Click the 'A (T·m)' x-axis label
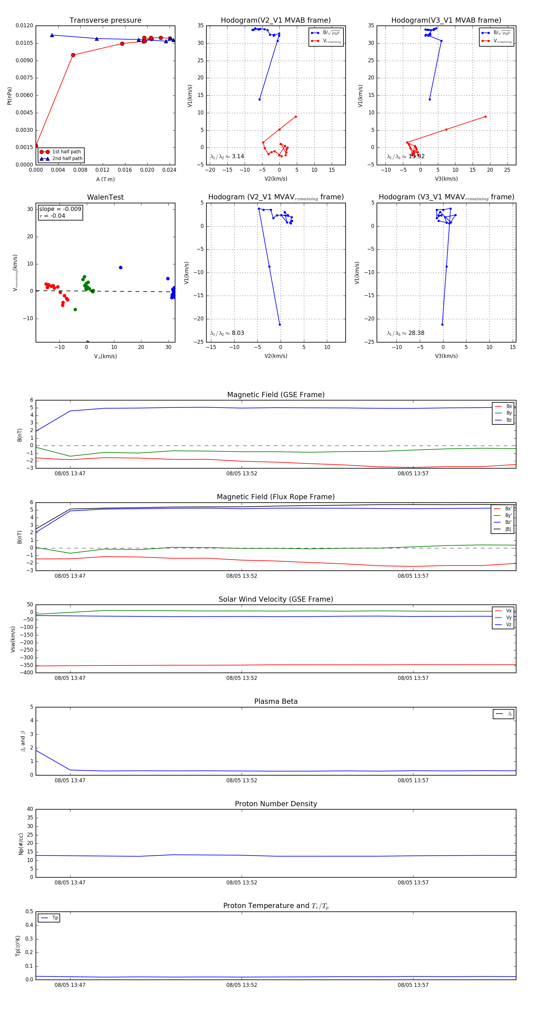The height and width of the screenshot is (1012, 552). pyautogui.click(x=105, y=179)
